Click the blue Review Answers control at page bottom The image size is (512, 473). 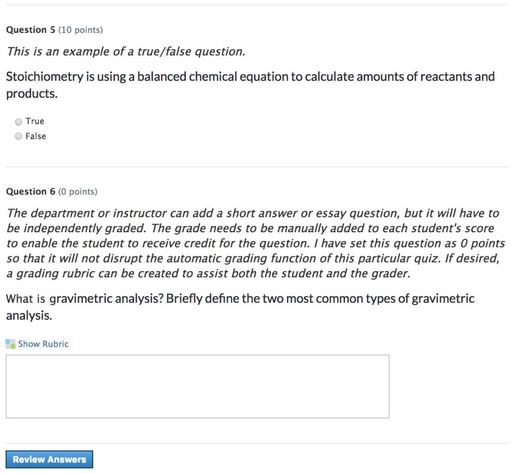[x=49, y=459]
